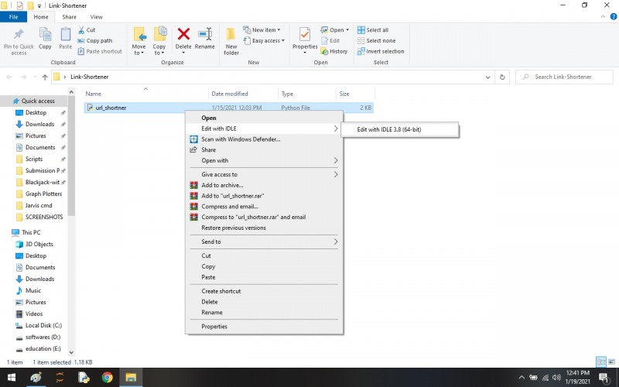Click the Move to icon
The width and height of the screenshot is (619, 387).
pyautogui.click(x=139, y=34)
